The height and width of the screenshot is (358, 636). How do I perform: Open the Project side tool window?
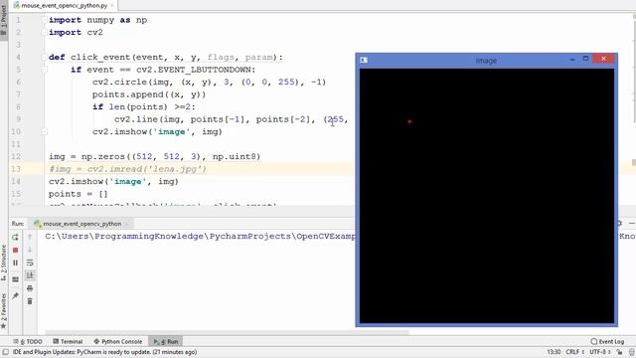[4, 20]
